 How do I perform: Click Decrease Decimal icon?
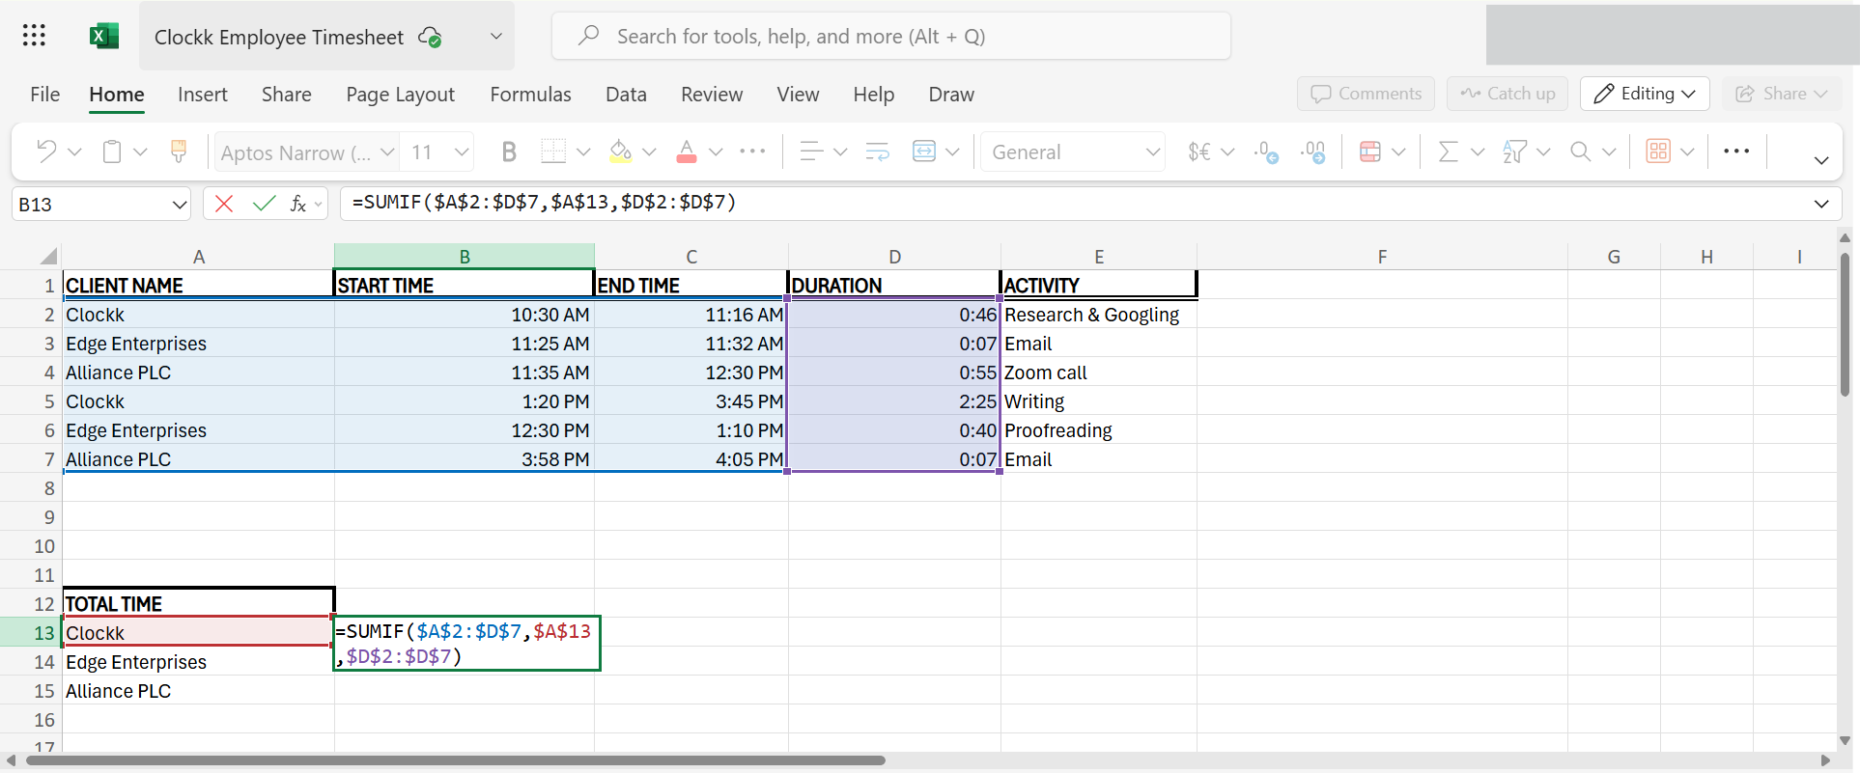pyautogui.click(x=1313, y=152)
